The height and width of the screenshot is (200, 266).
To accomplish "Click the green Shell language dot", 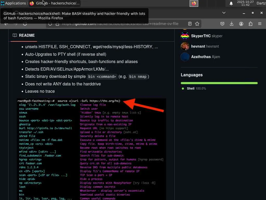I will tap(183, 89).
